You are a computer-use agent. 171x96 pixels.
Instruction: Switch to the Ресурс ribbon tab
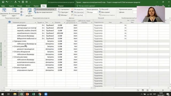coord(20,6)
